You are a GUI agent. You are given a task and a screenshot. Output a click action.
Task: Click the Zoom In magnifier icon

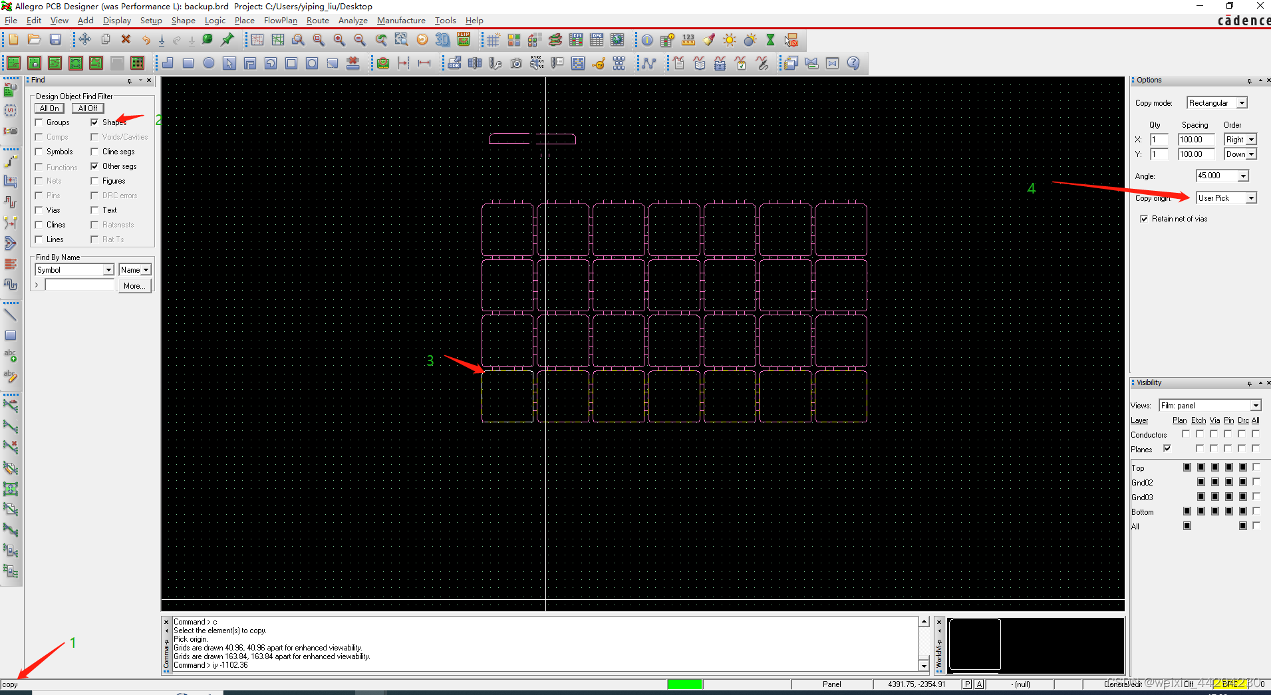coord(339,40)
